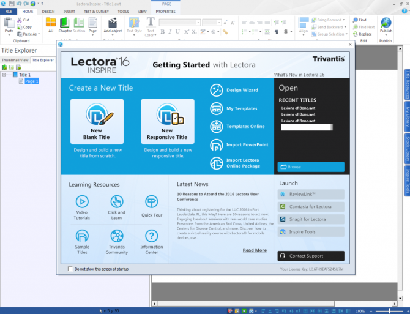
Task: Open the Stock Library side panel
Action: coord(407,149)
